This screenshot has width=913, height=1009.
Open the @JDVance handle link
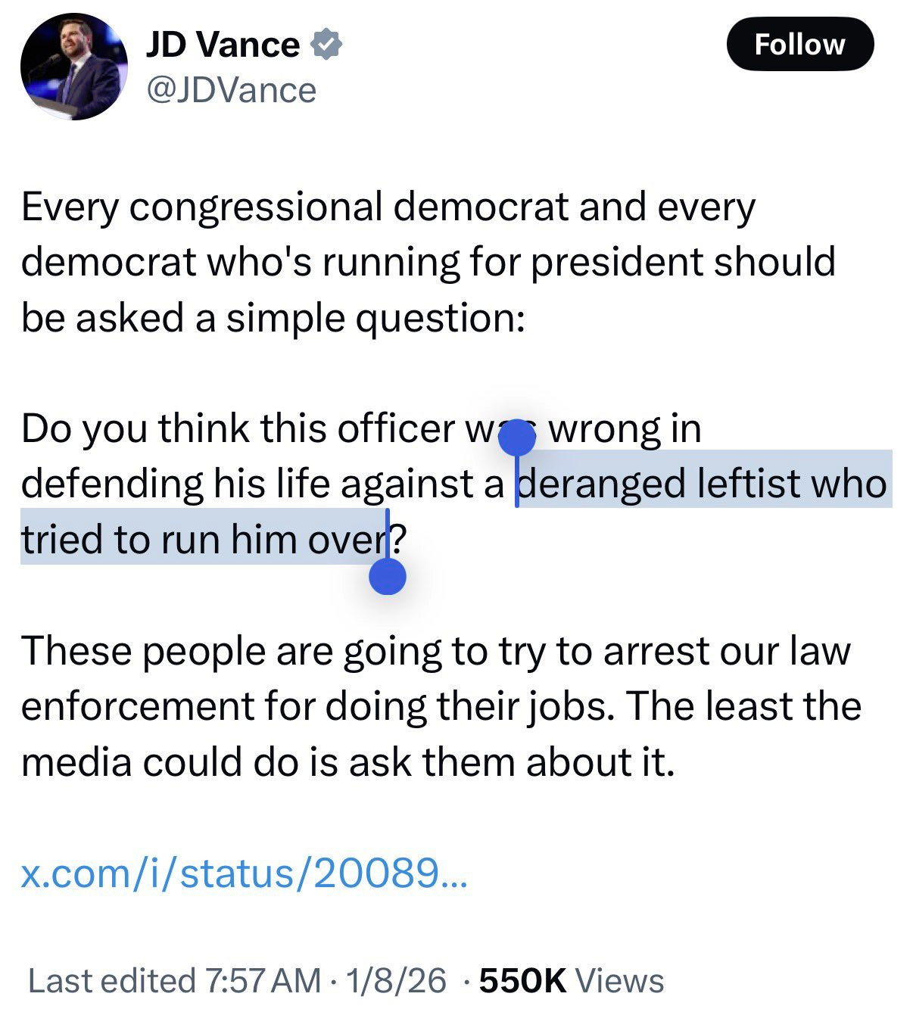click(231, 90)
